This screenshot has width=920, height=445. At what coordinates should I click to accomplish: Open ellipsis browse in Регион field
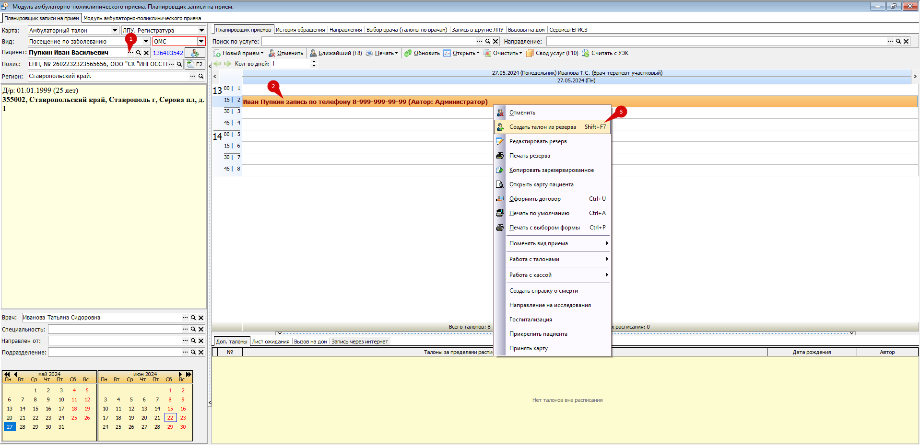(193, 76)
